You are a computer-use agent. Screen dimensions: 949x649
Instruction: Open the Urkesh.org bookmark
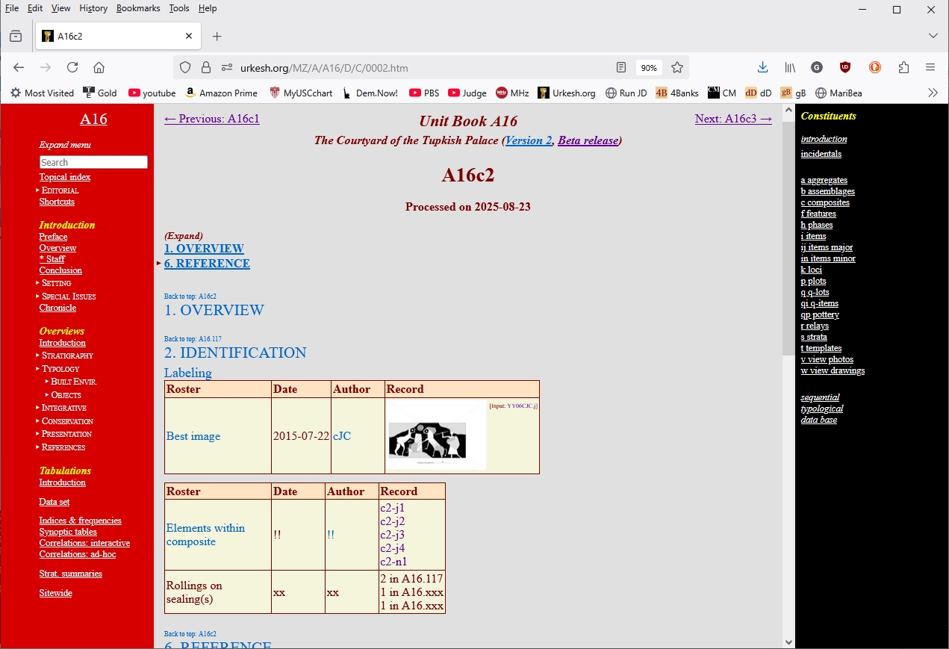coord(567,93)
